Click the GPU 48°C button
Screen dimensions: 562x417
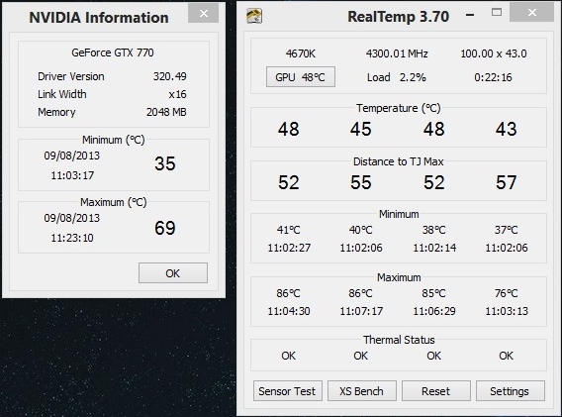tap(301, 77)
